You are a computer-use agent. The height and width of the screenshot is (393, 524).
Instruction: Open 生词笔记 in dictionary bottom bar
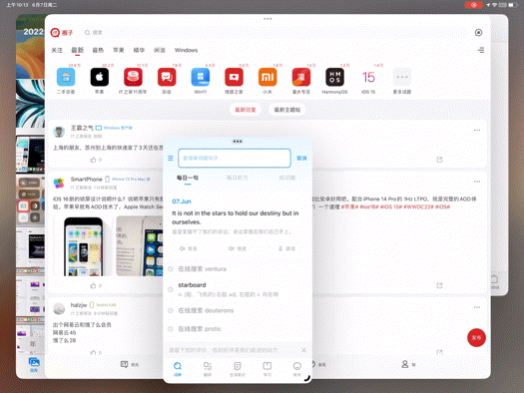(x=238, y=369)
